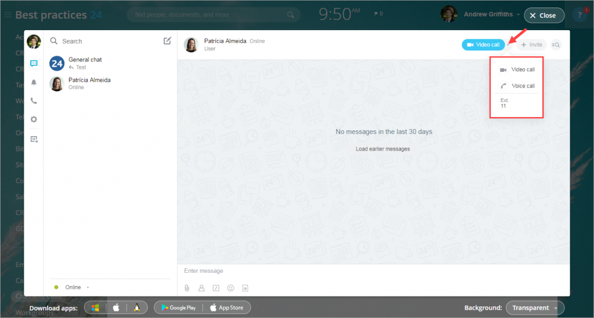Viewport: 594px width, 318px height.
Task: Click Andrew Griffiths' avatar in the top bar
Action: (449, 14)
